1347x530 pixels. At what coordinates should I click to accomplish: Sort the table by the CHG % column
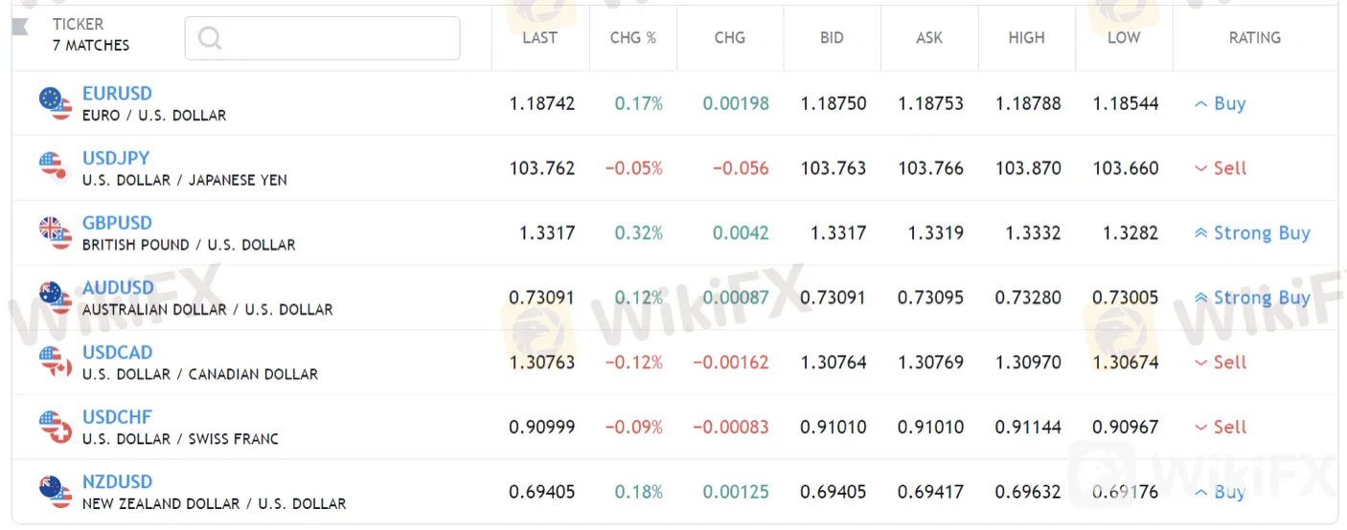(x=633, y=38)
